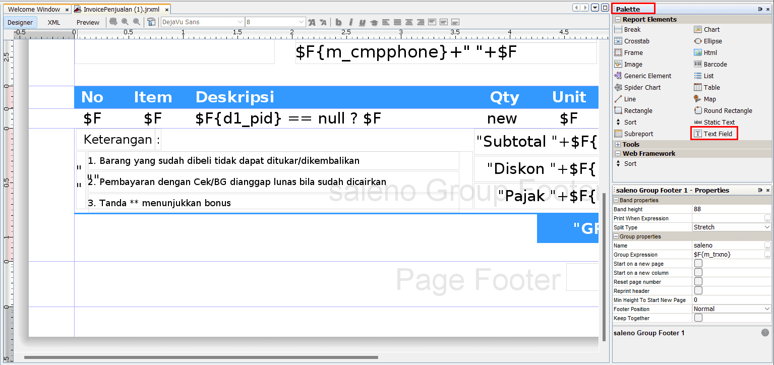This screenshot has height=365, width=774.
Task: Select the Spider Chart palette element
Action: tap(642, 88)
